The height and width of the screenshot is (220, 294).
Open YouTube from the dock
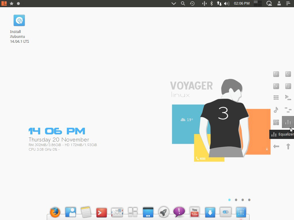194,212
